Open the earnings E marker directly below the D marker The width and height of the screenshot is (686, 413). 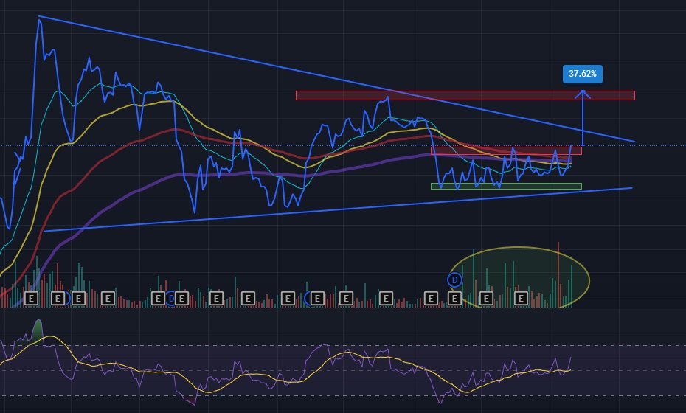[x=454, y=299]
